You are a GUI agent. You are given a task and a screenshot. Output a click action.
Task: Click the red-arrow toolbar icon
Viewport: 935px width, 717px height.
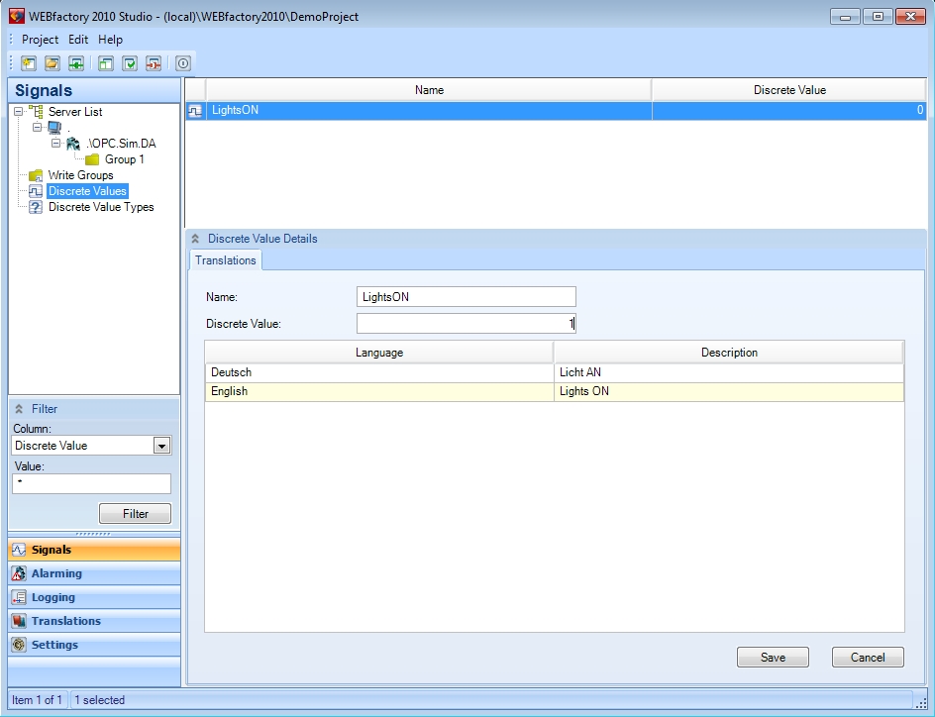pos(154,63)
